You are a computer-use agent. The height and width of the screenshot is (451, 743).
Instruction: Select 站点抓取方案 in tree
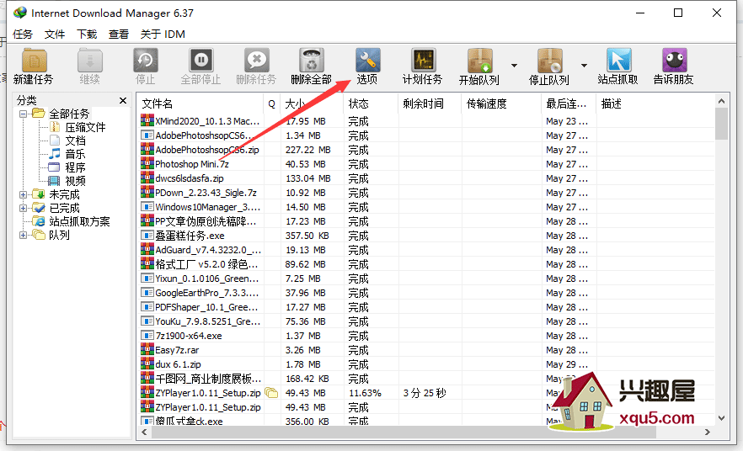79,221
